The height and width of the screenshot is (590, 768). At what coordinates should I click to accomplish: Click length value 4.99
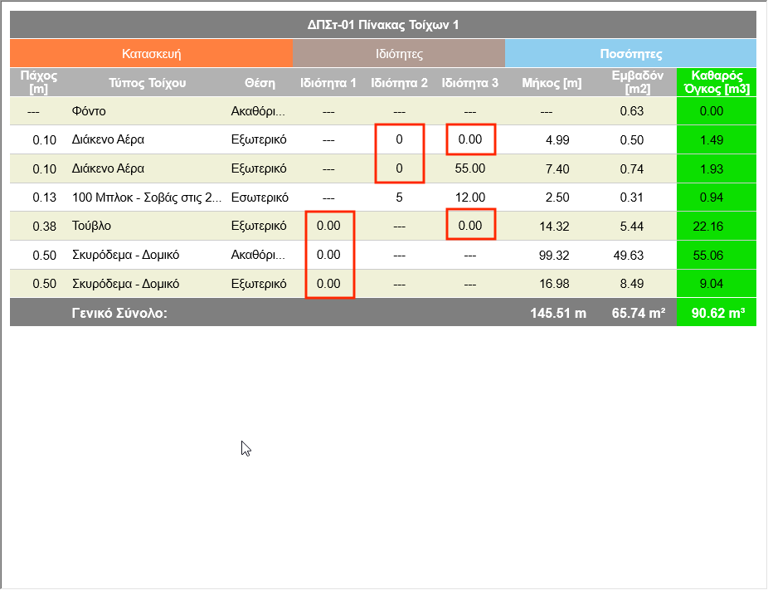tap(557, 140)
